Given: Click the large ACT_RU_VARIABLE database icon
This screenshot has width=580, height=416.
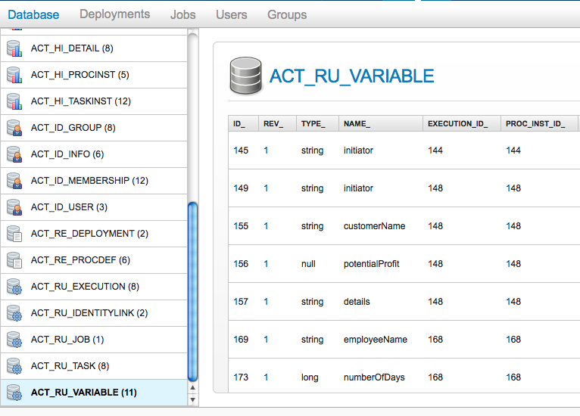Looking at the screenshot, I should [245, 75].
